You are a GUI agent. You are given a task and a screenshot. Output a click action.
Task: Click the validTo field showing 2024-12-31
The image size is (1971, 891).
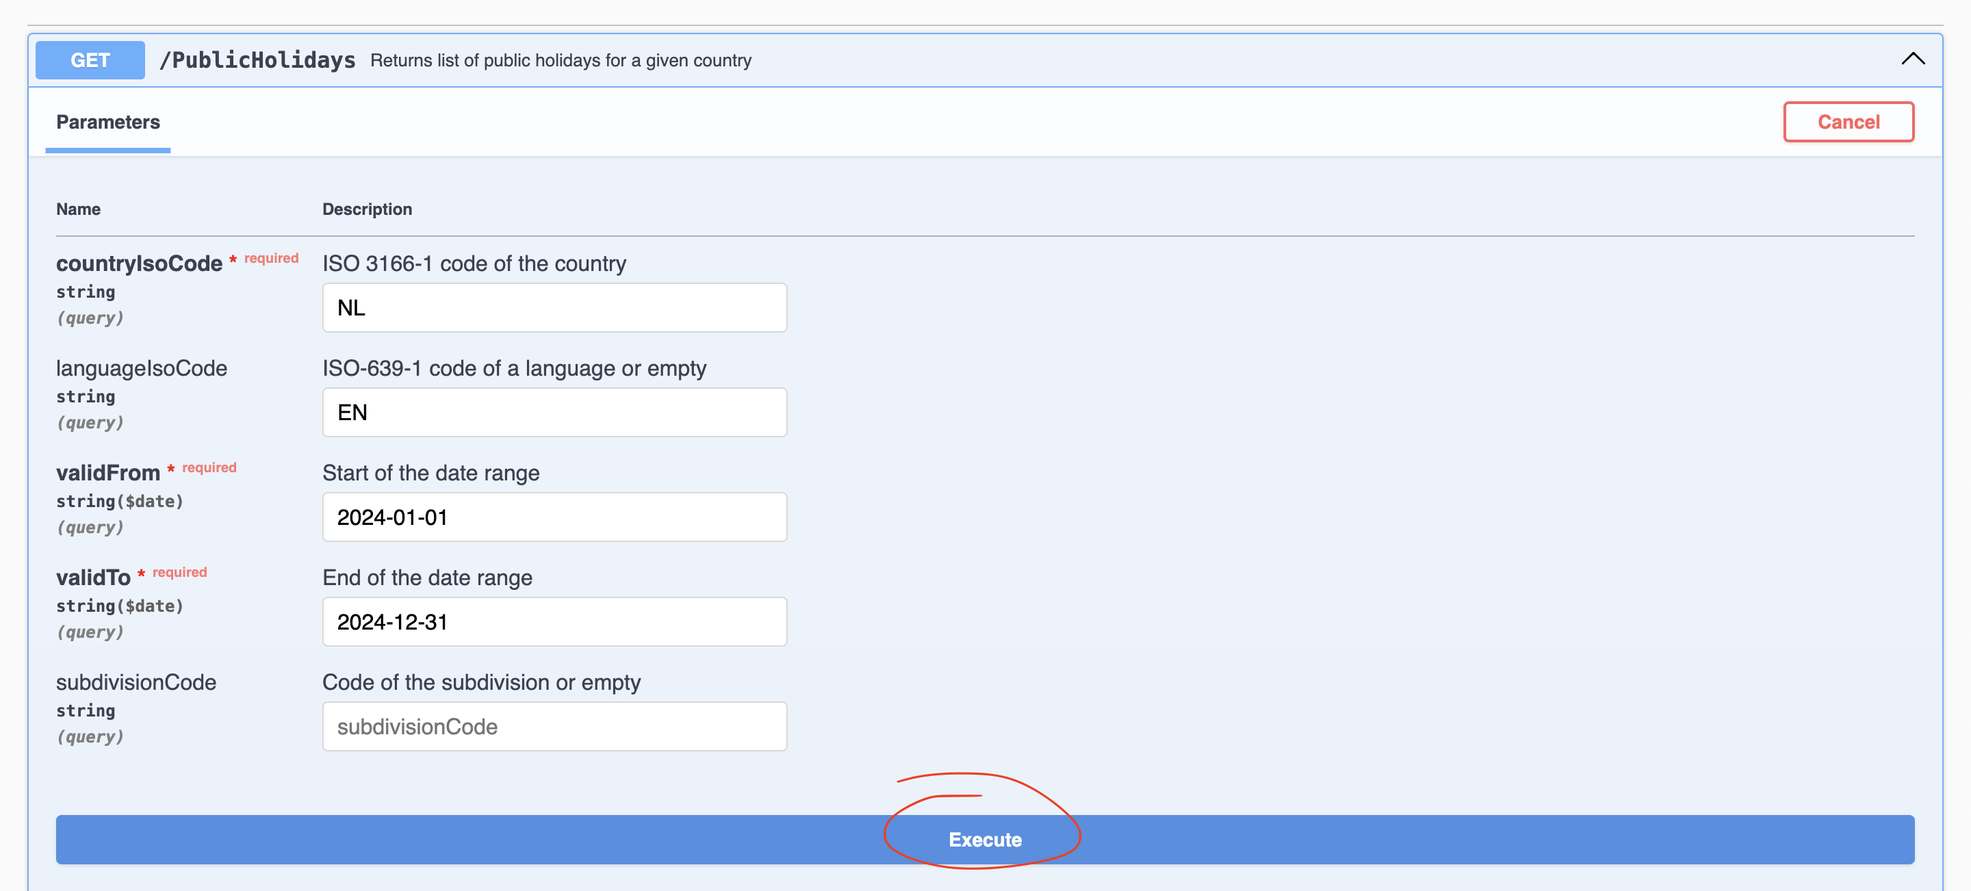(x=554, y=622)
